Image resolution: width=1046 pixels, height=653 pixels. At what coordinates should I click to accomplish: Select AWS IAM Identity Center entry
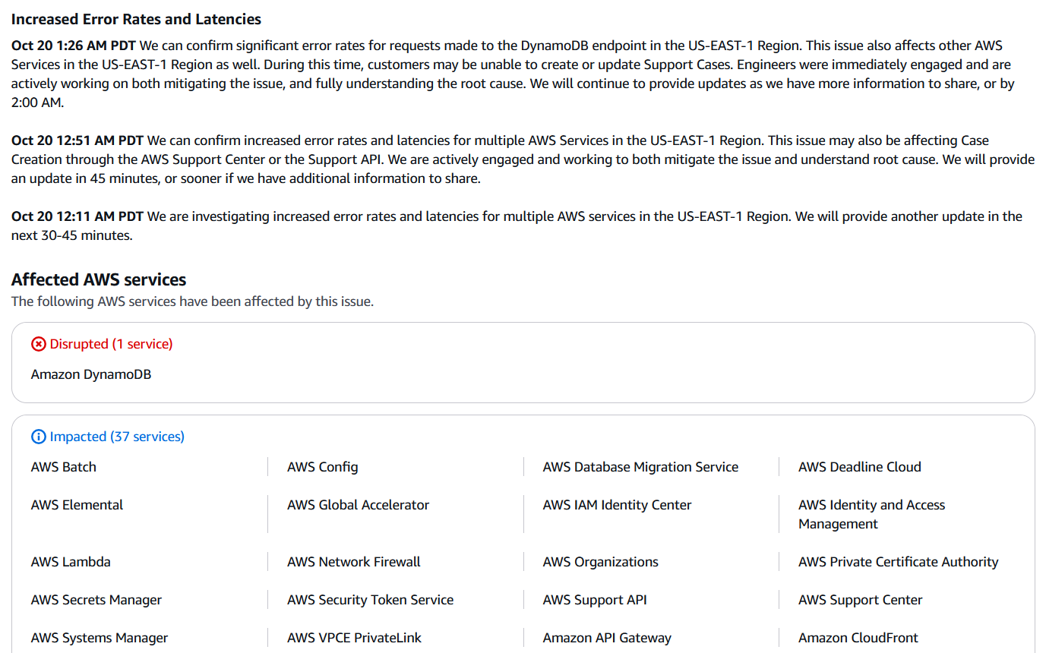pos(617,505)
